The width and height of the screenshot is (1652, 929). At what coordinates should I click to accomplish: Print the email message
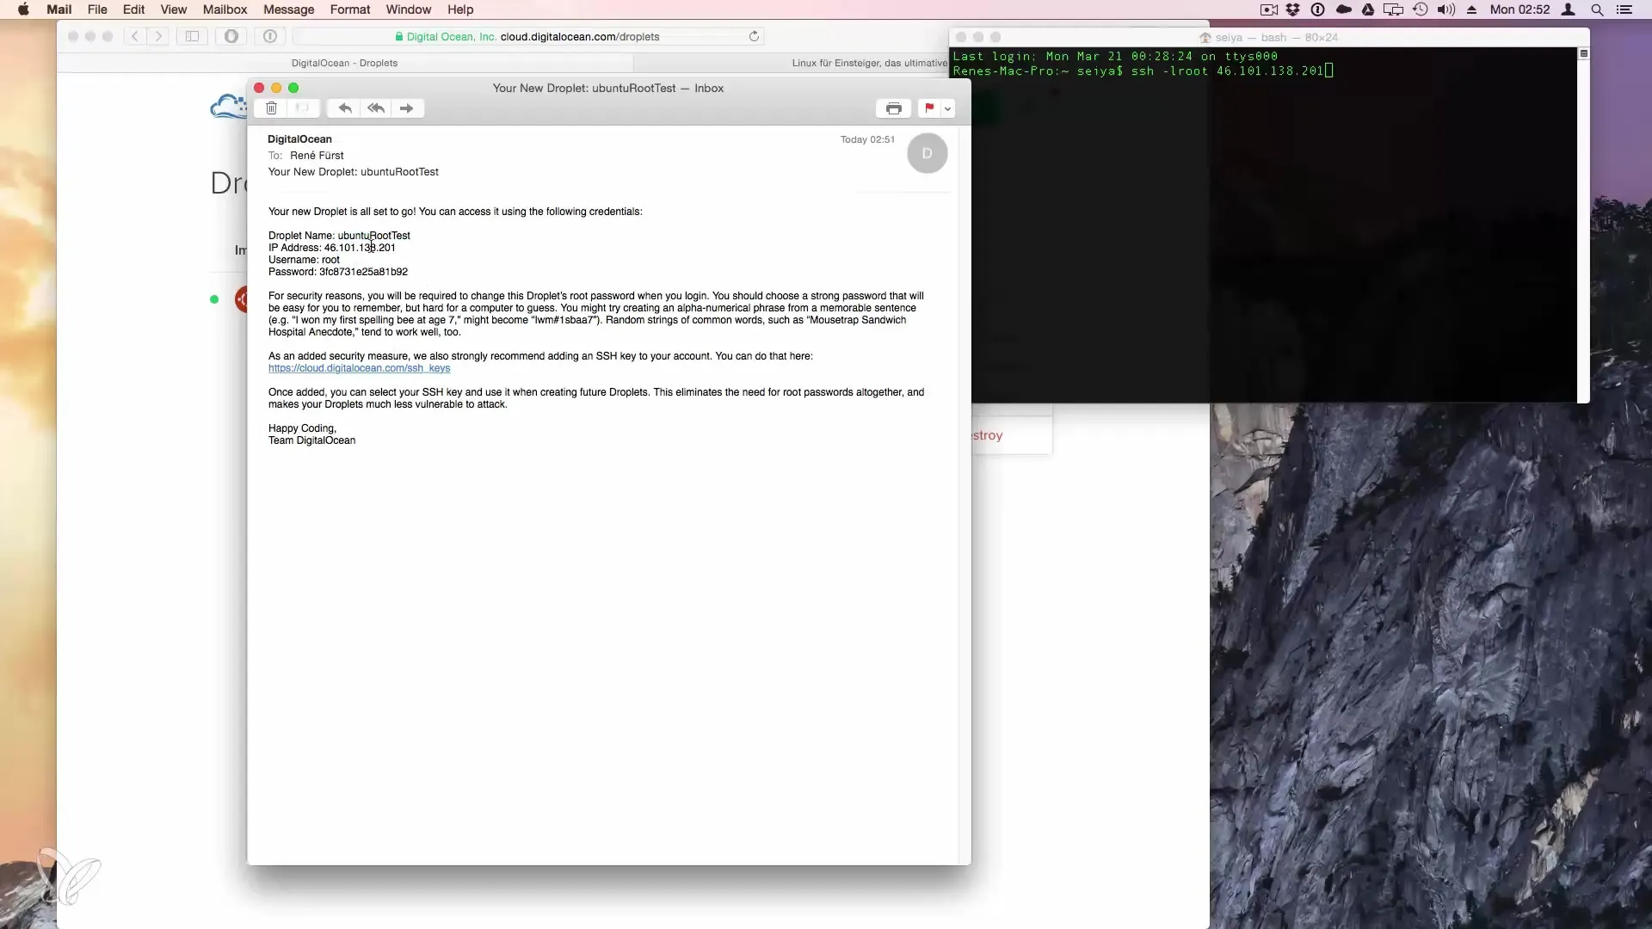point(894,108)
